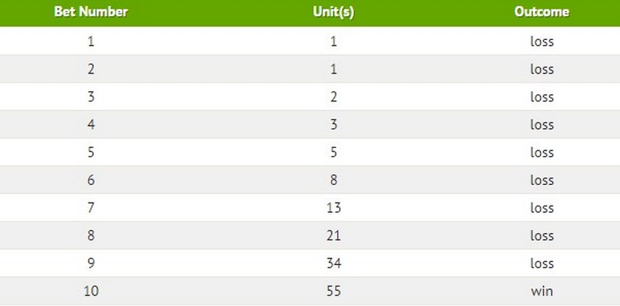This screenshot has height=306, width=620.
Task: Click the 3 units cell in row 4
Action: pos(334,125)
